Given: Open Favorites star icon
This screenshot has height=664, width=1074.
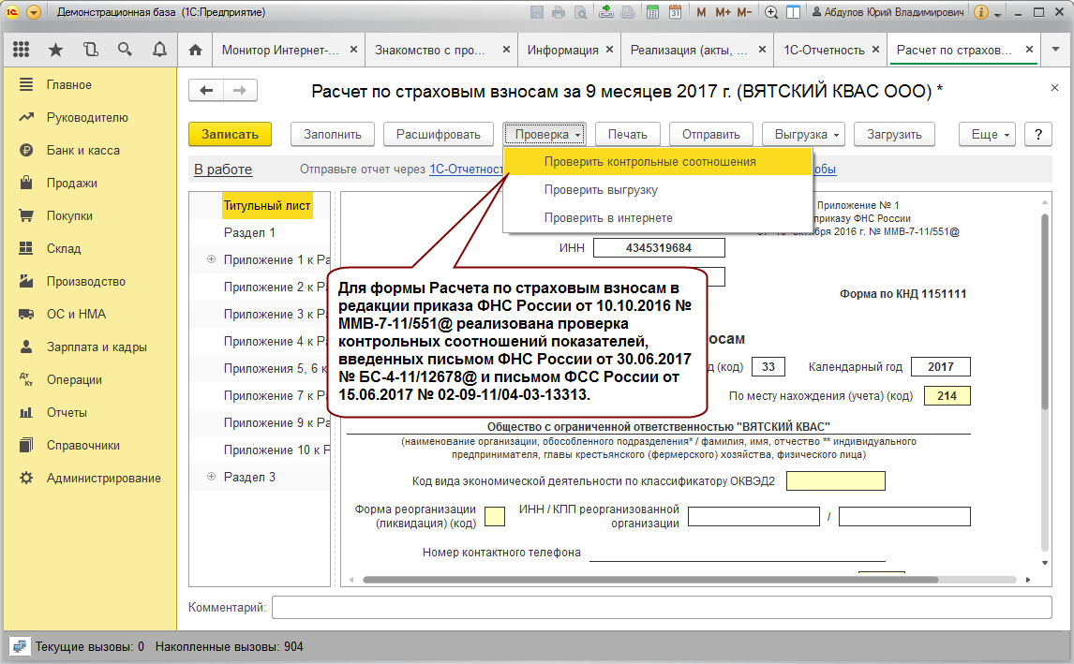Looking at the screenshot, I should (55, 50).
